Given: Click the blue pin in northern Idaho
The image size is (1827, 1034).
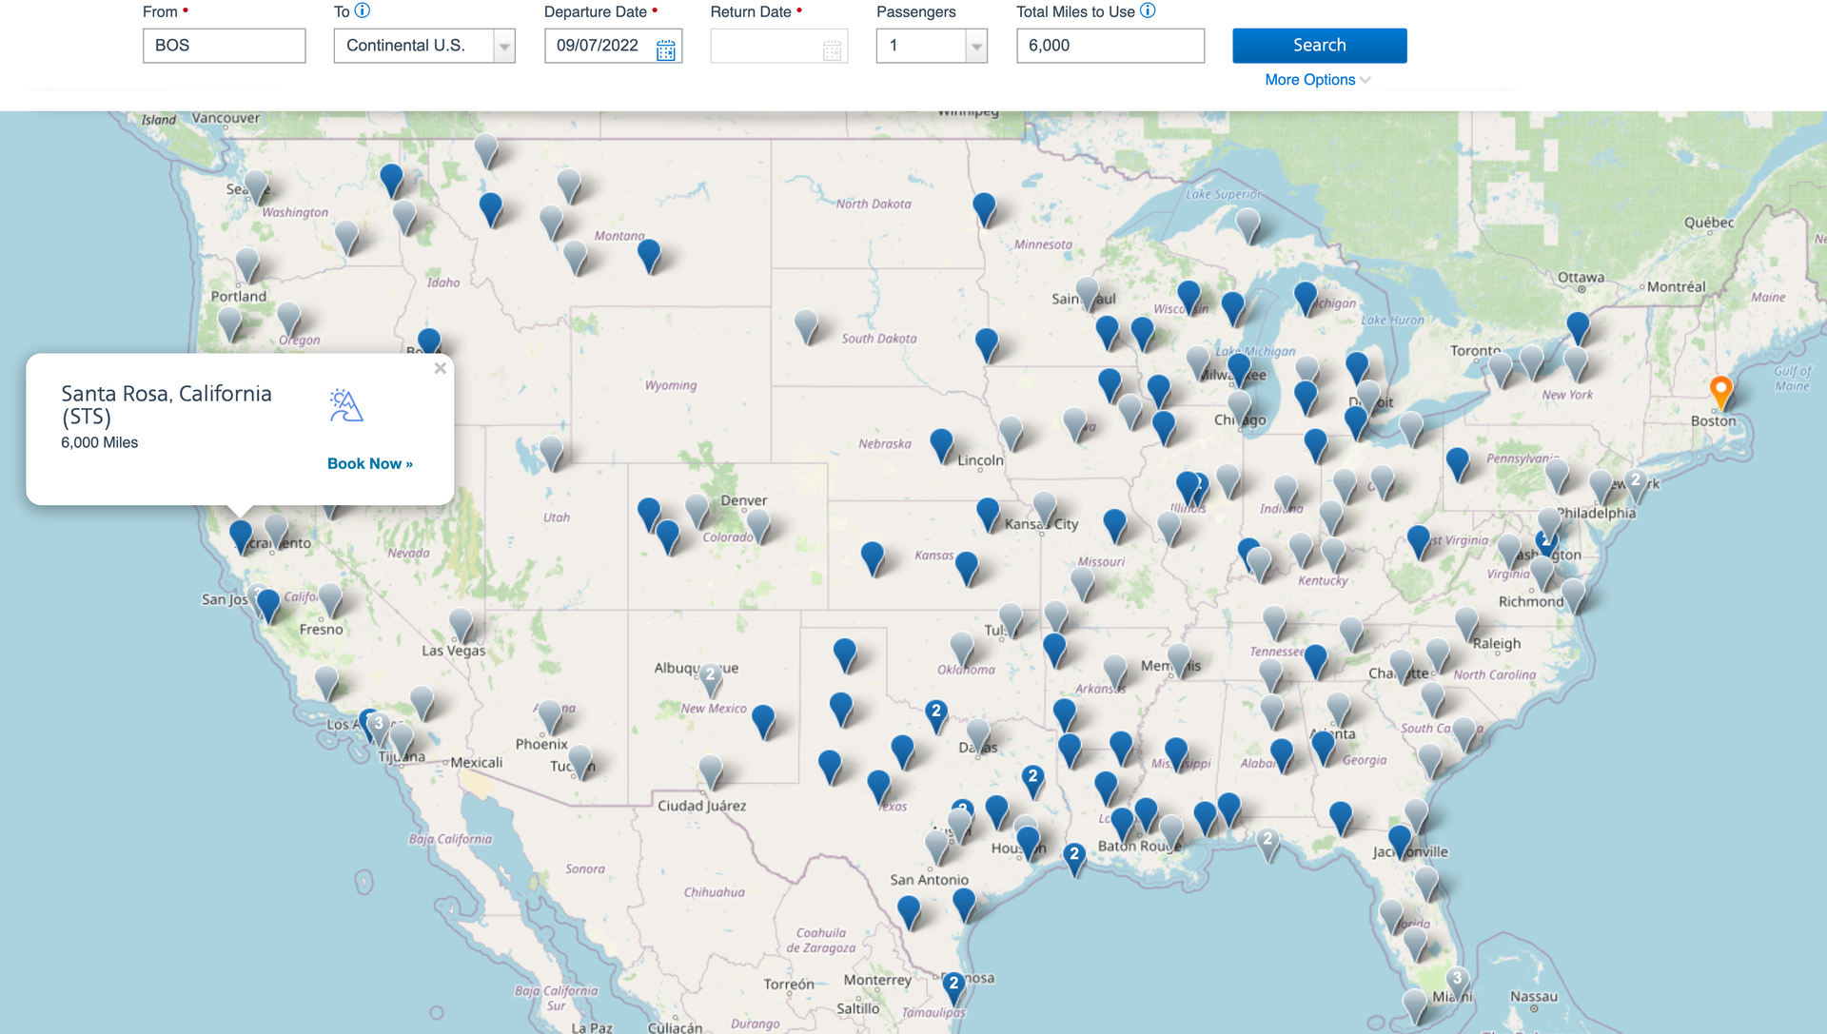Looking at the screenshot, I should click(x=391, y=179).
